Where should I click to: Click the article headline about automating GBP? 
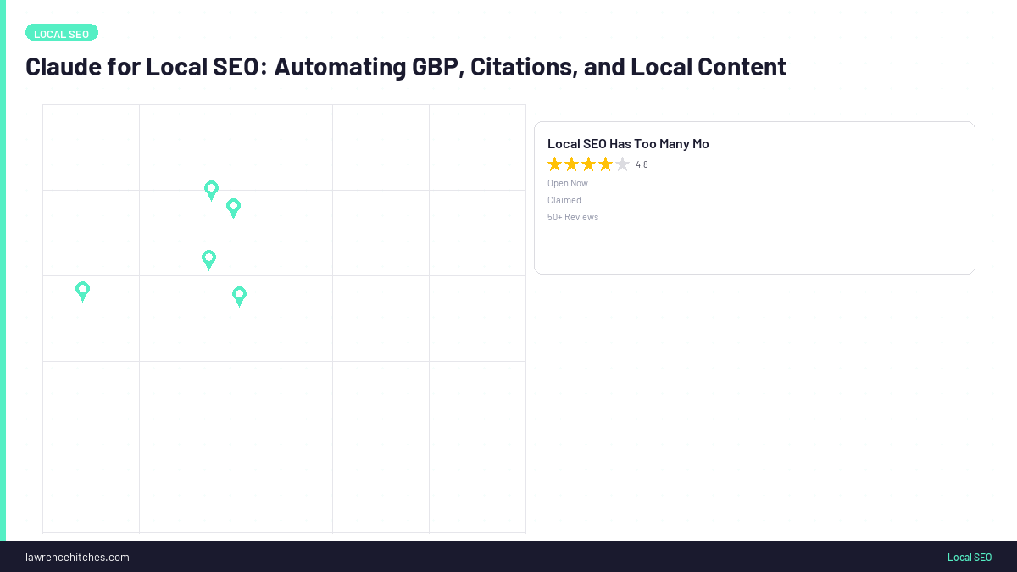click(x=406, y=66)
